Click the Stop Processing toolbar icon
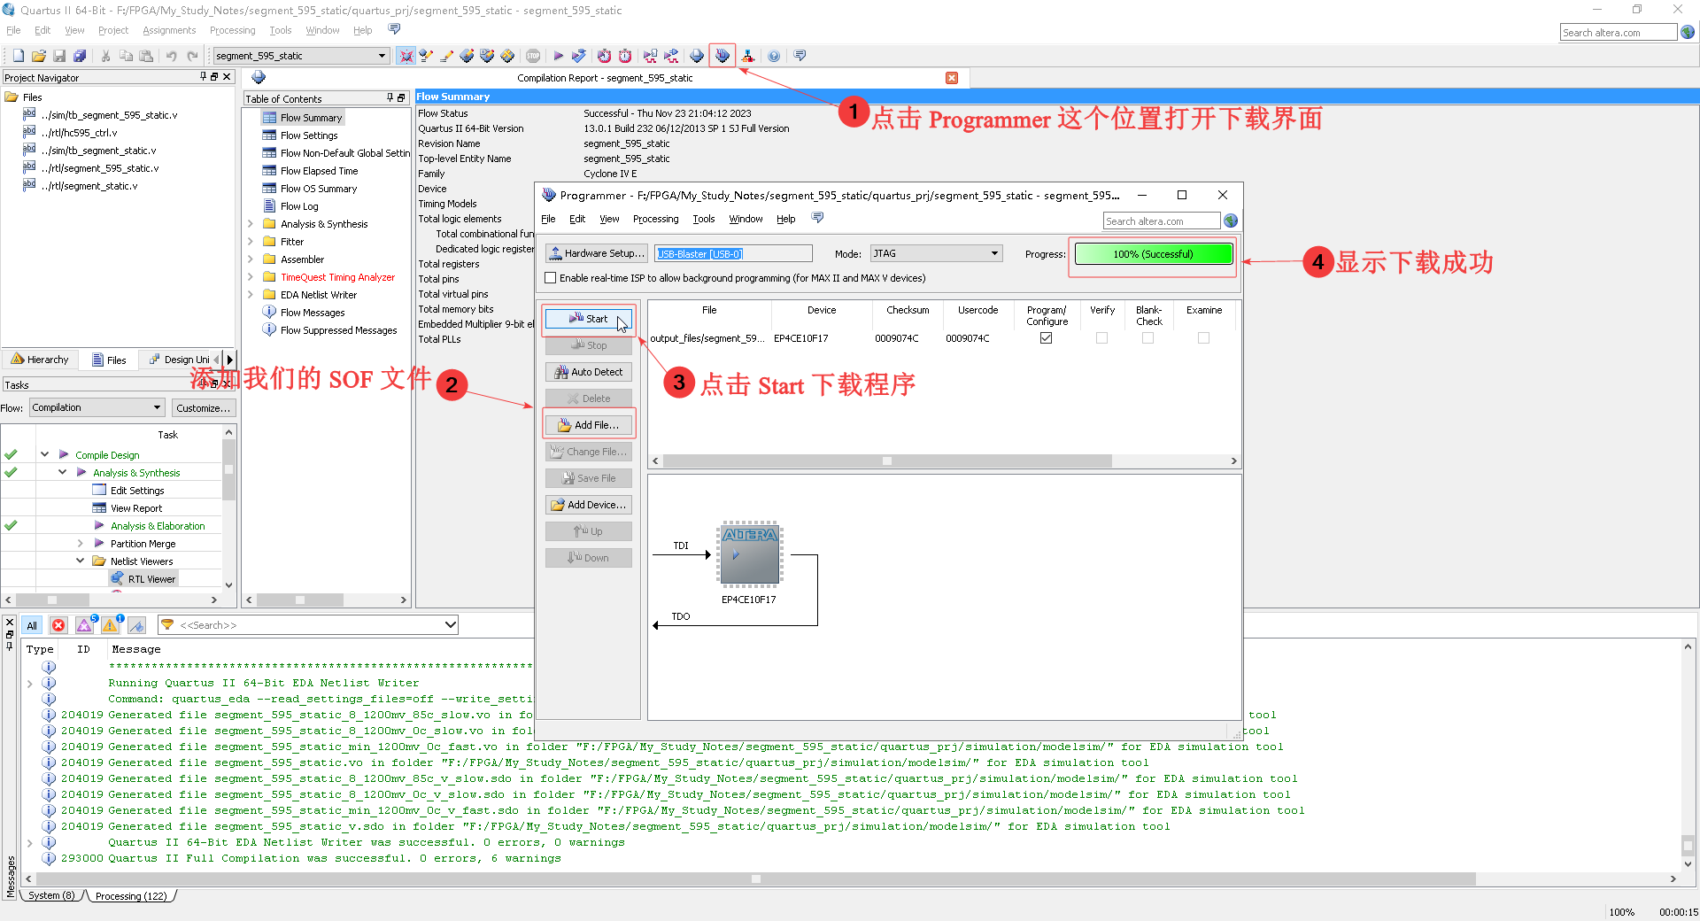1700x921 pixels. [x=533, y=56]
